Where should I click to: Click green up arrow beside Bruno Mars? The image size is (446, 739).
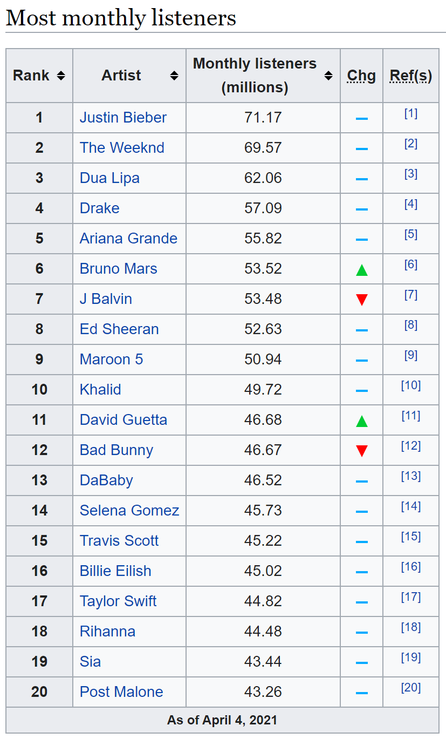362,269
